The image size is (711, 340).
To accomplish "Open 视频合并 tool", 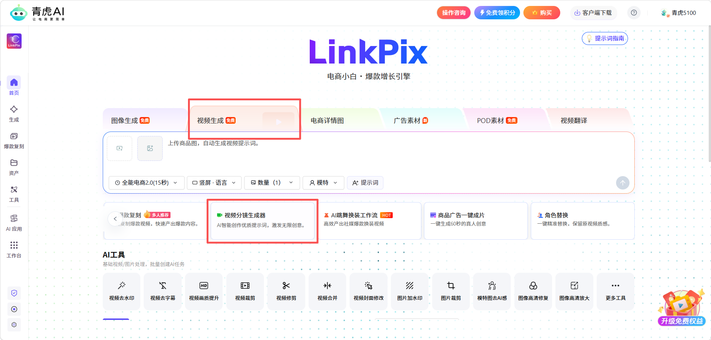I will (328, 291).
